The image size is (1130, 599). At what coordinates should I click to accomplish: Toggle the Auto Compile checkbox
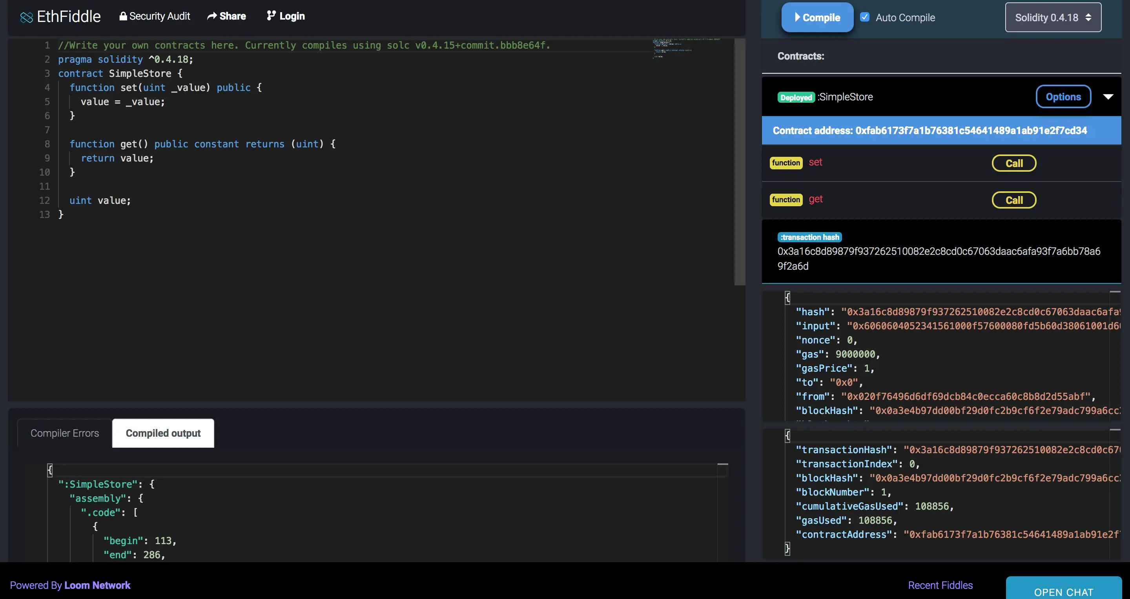coord(865,17)
